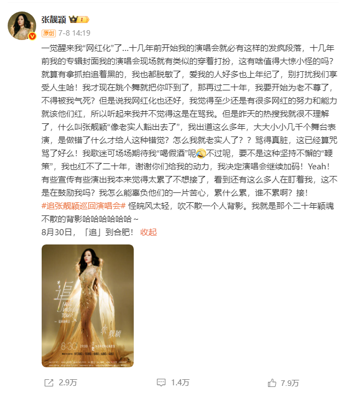Click the orange verified V badge
The height and width of the screenshot is (393, 348).
pos(32,36)
